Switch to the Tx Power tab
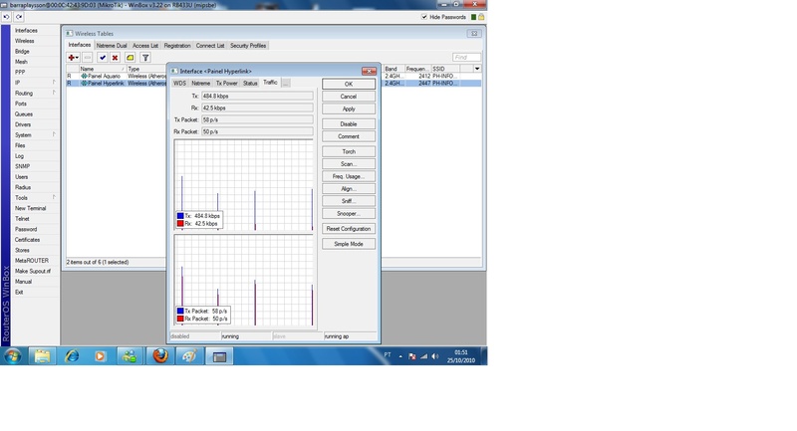Image resolution: width=797 pixels, height=431 pixels. [x=227, y=83]
